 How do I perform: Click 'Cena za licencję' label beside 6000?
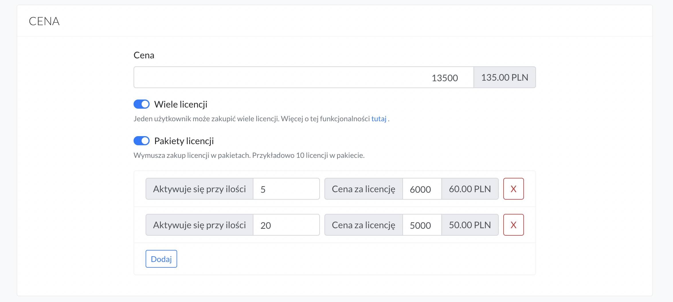pyautogui.click(x=363, y=189)
